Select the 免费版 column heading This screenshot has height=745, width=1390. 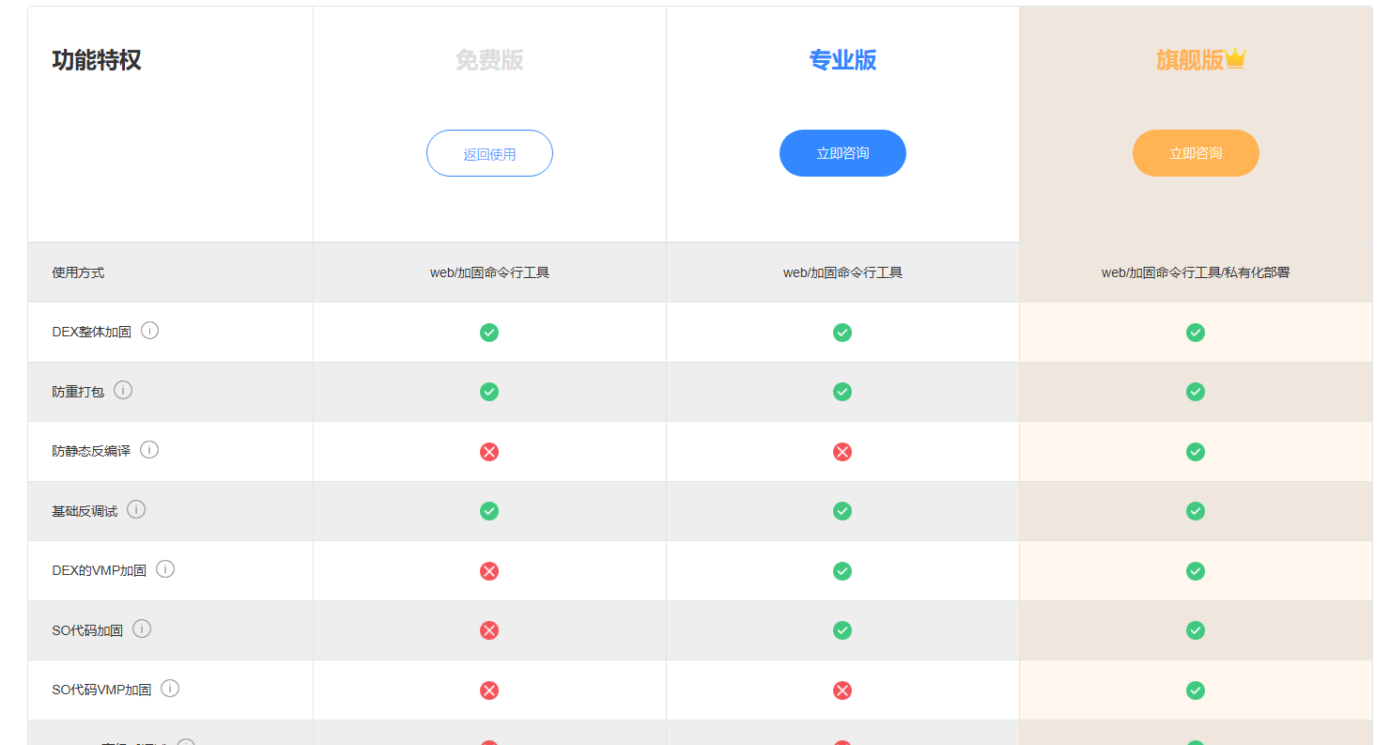[489, 60]
